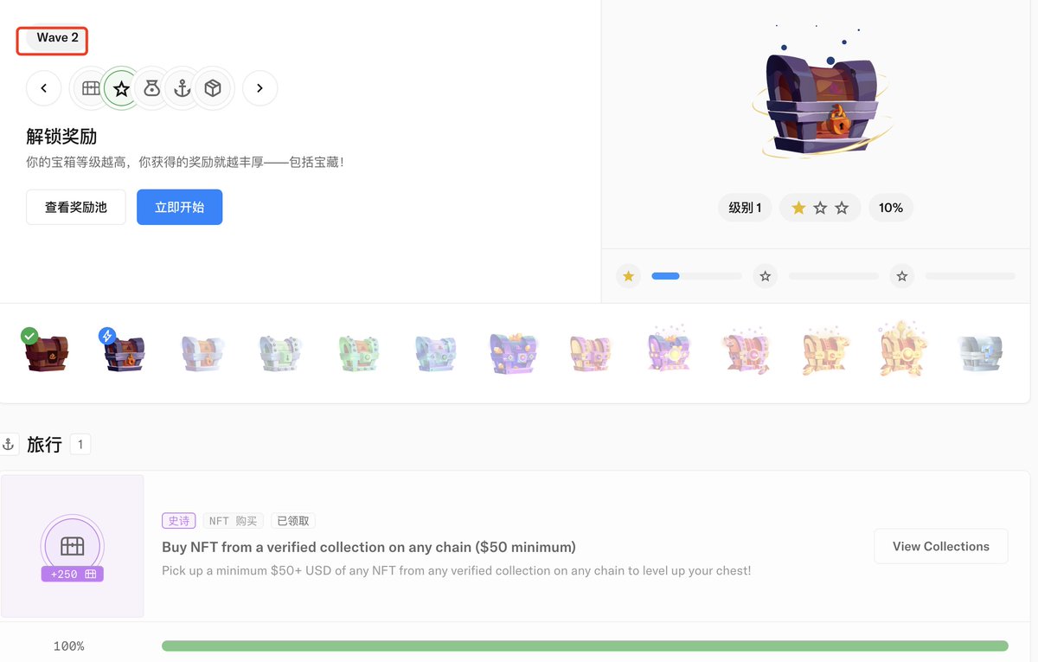Select the current chest with lightning badge
Image resolution: width=1038 pixels, height=662 pixels.
(122, 352)
